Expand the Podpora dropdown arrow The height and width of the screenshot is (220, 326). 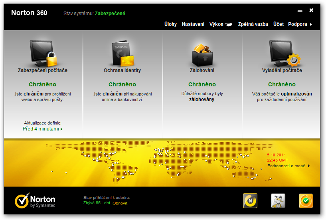(x=311, y=25)
